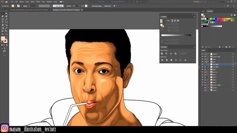Click the Merge pathfinder icon
237x133 pixels.
tap(171, 60)
